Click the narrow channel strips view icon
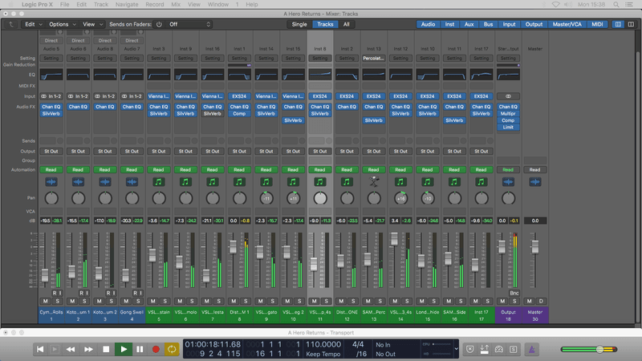 pos(618,24)
